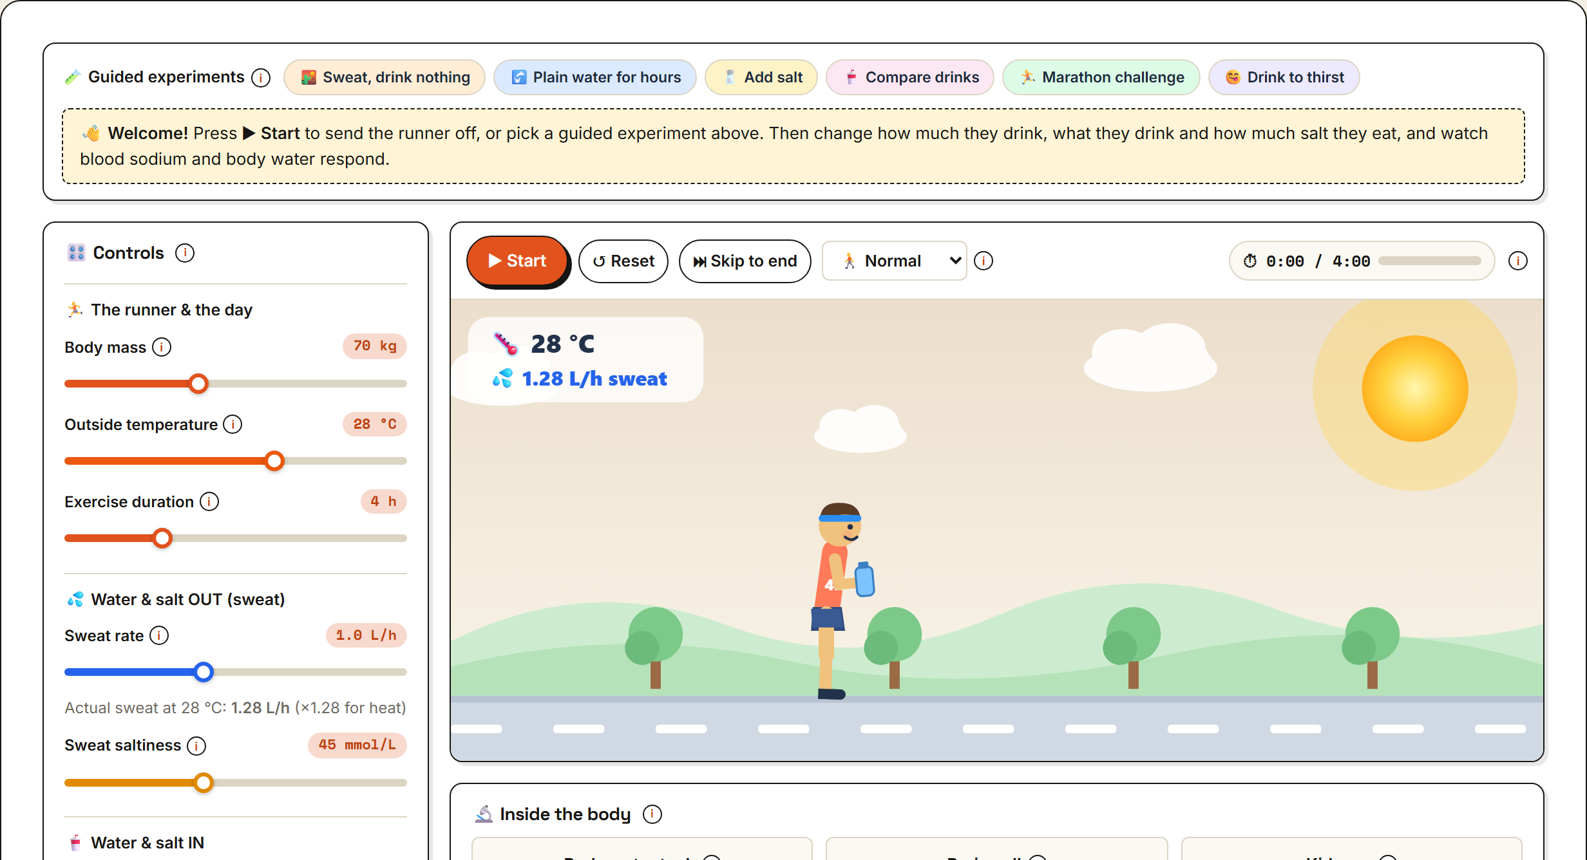
Task: Show Sweat rate info tooltip
Action: pos(159,635)
